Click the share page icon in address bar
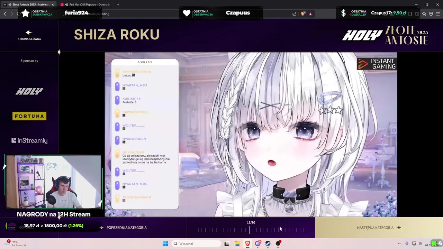443x249 pixels. pos(295,14)
